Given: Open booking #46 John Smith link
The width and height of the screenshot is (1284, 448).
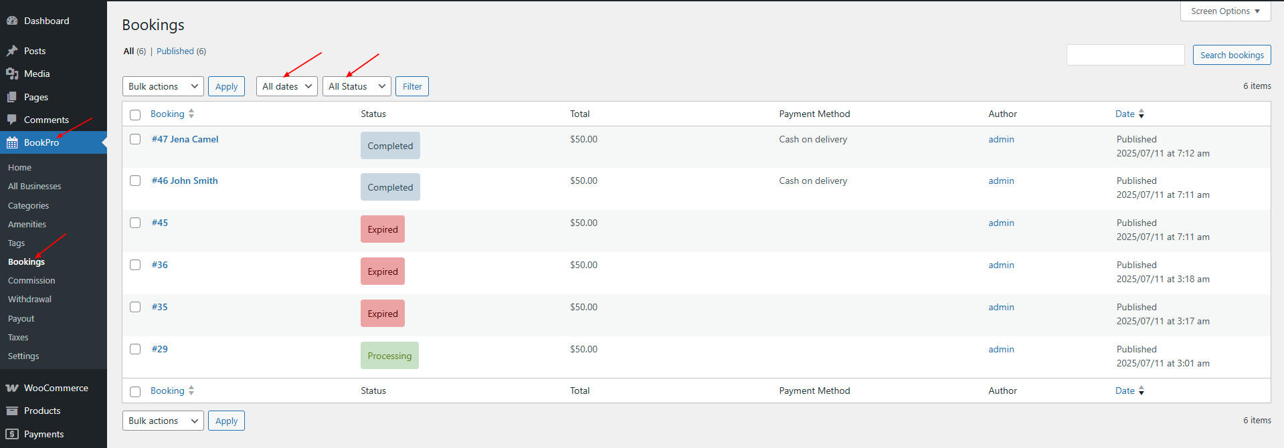Looking at the screenshot, I should pyautogui.click(x=185, y=181).
